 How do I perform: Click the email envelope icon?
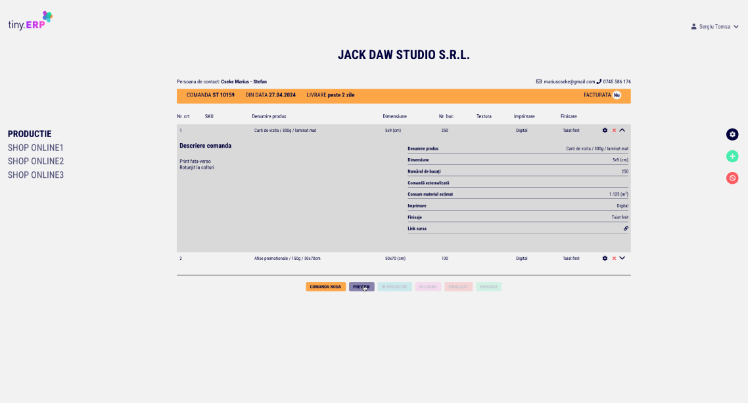click(x=538, y=81)
